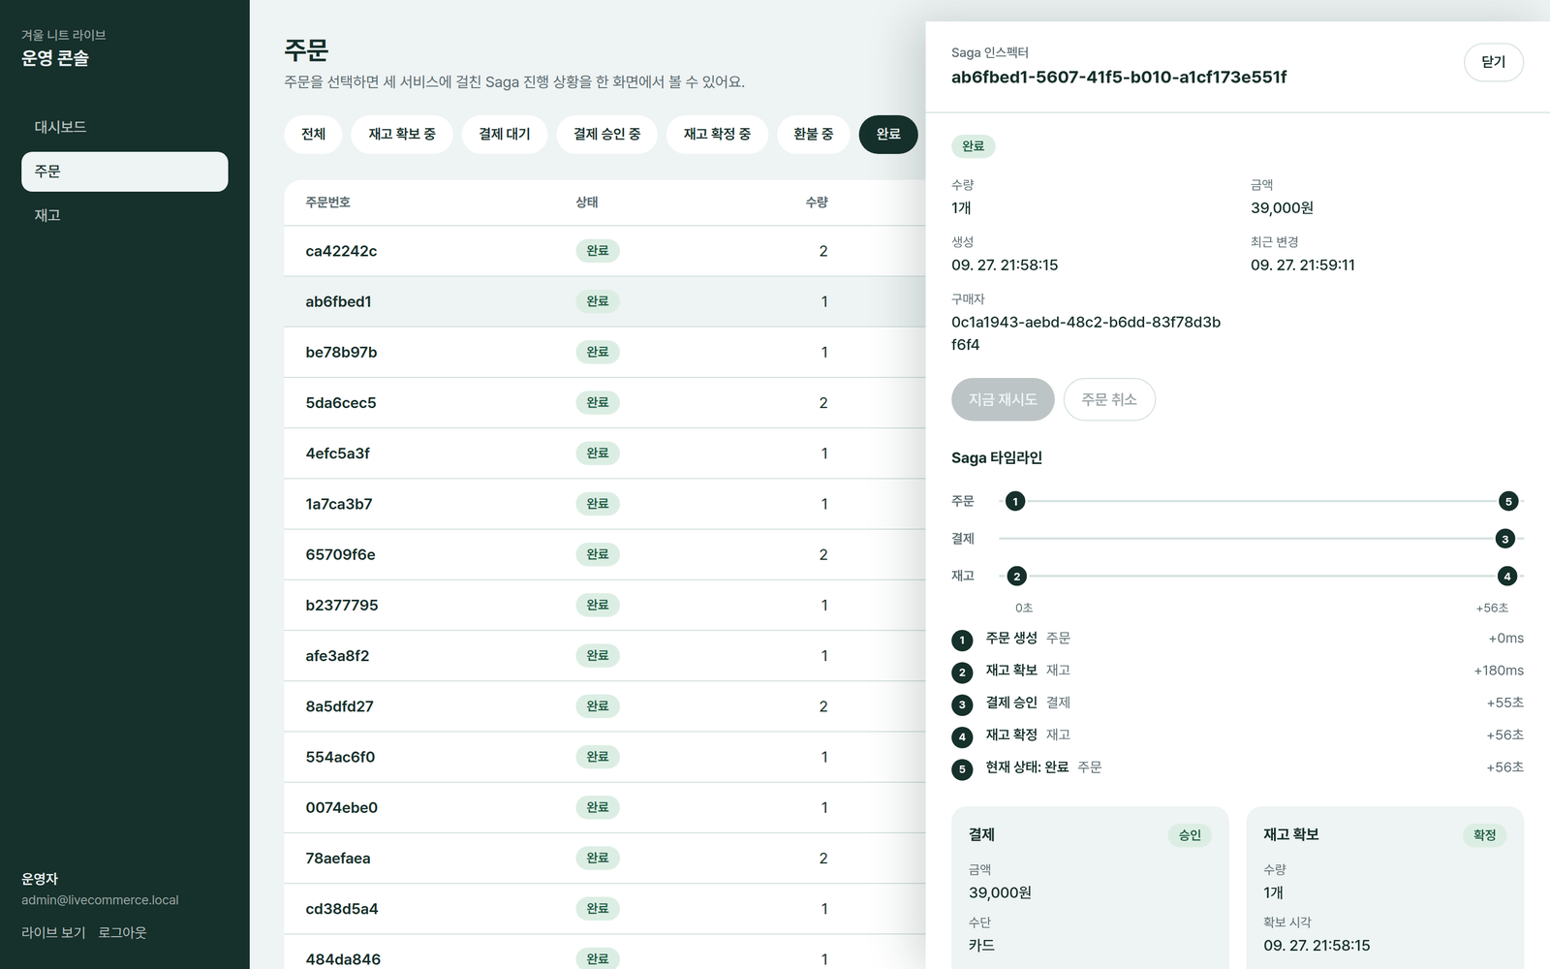Image resolution: width=1550 pixels, height=969 pixels.
Task: Open order row 4efc5a3f
Action: tap(604, 453)
